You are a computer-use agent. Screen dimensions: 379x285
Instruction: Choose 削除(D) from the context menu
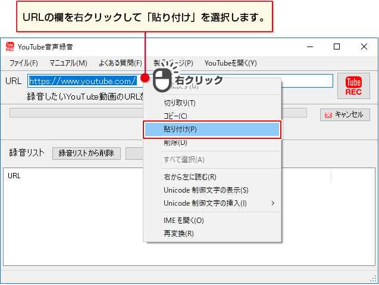(212, 142)
